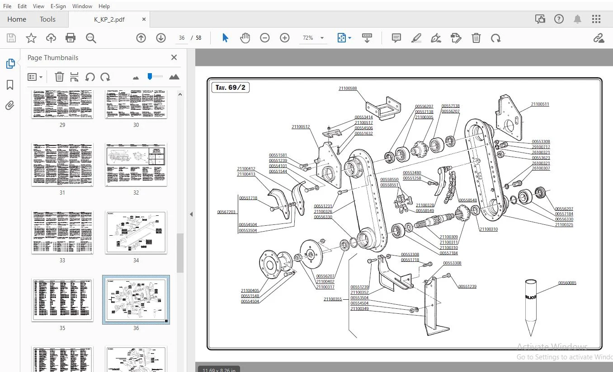Open the thumbnail options menu dropdown
The image size is (613, 372).
point(35,77)
